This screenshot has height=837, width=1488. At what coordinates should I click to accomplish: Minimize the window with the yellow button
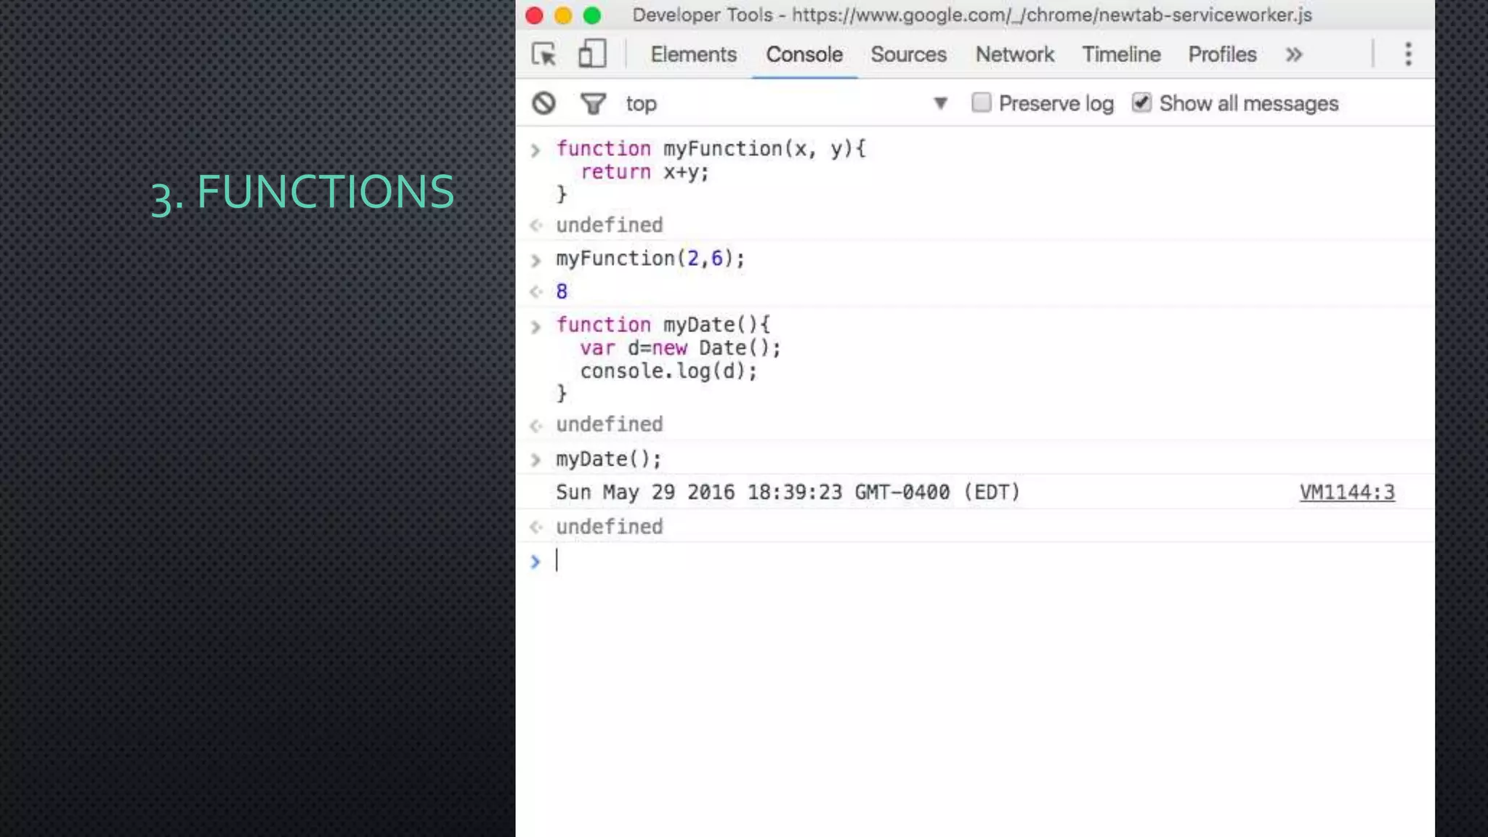pos(563,15)
